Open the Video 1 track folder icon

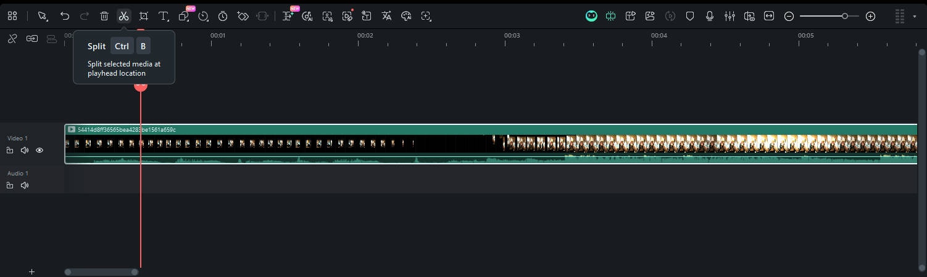[x=10, y=150]
